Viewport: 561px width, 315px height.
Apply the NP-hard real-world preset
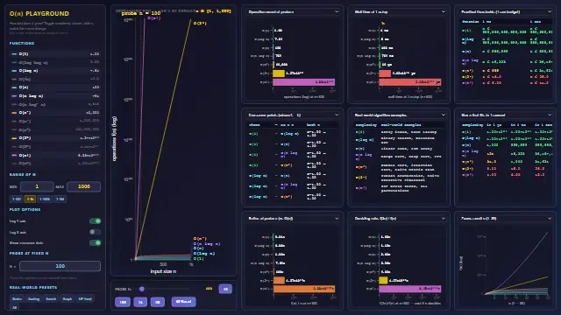coord(85,299)
